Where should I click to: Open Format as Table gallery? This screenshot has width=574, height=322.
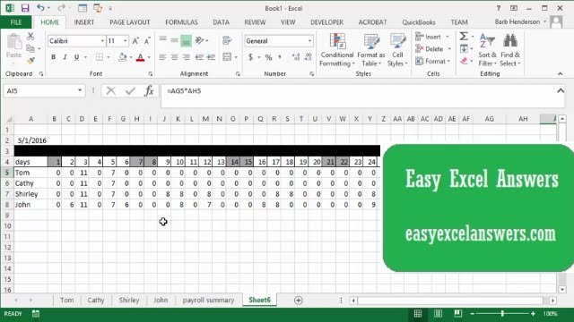(x=370, y=50)
